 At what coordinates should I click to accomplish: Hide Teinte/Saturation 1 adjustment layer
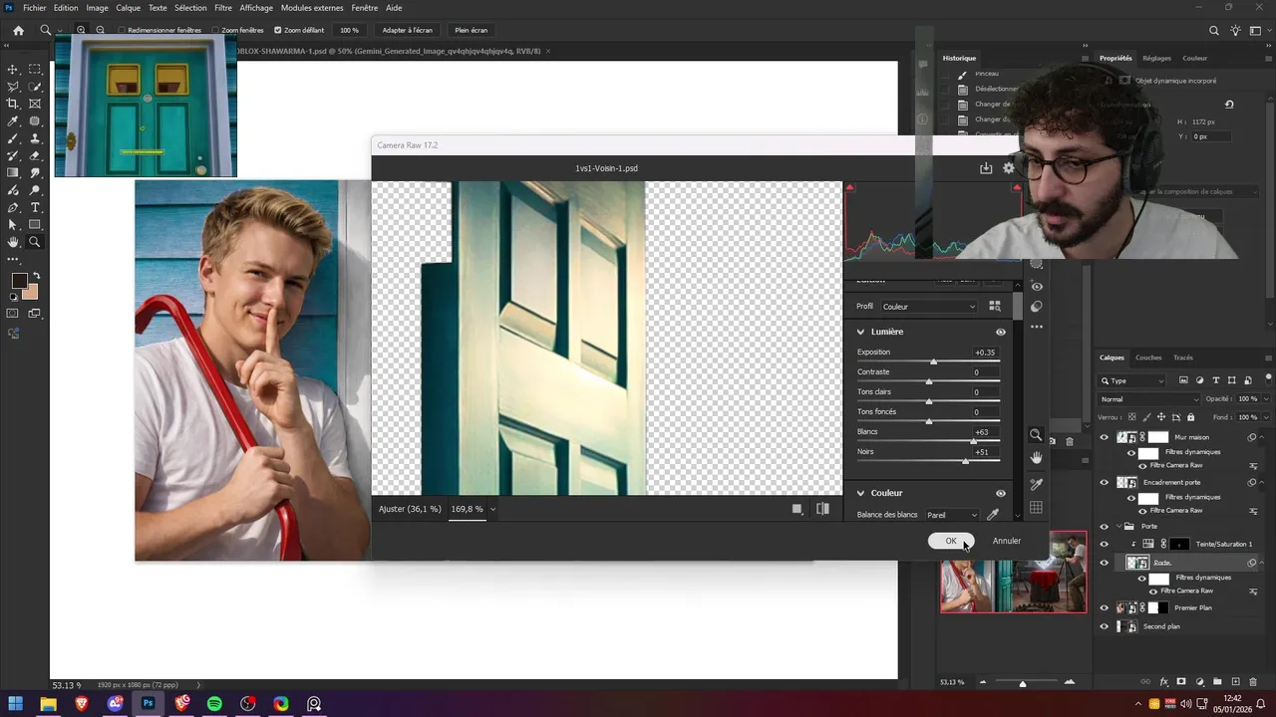[1104, 544]
